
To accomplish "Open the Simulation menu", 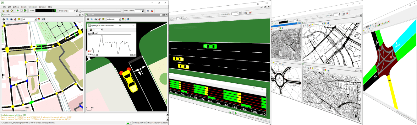I will [33, 7].
